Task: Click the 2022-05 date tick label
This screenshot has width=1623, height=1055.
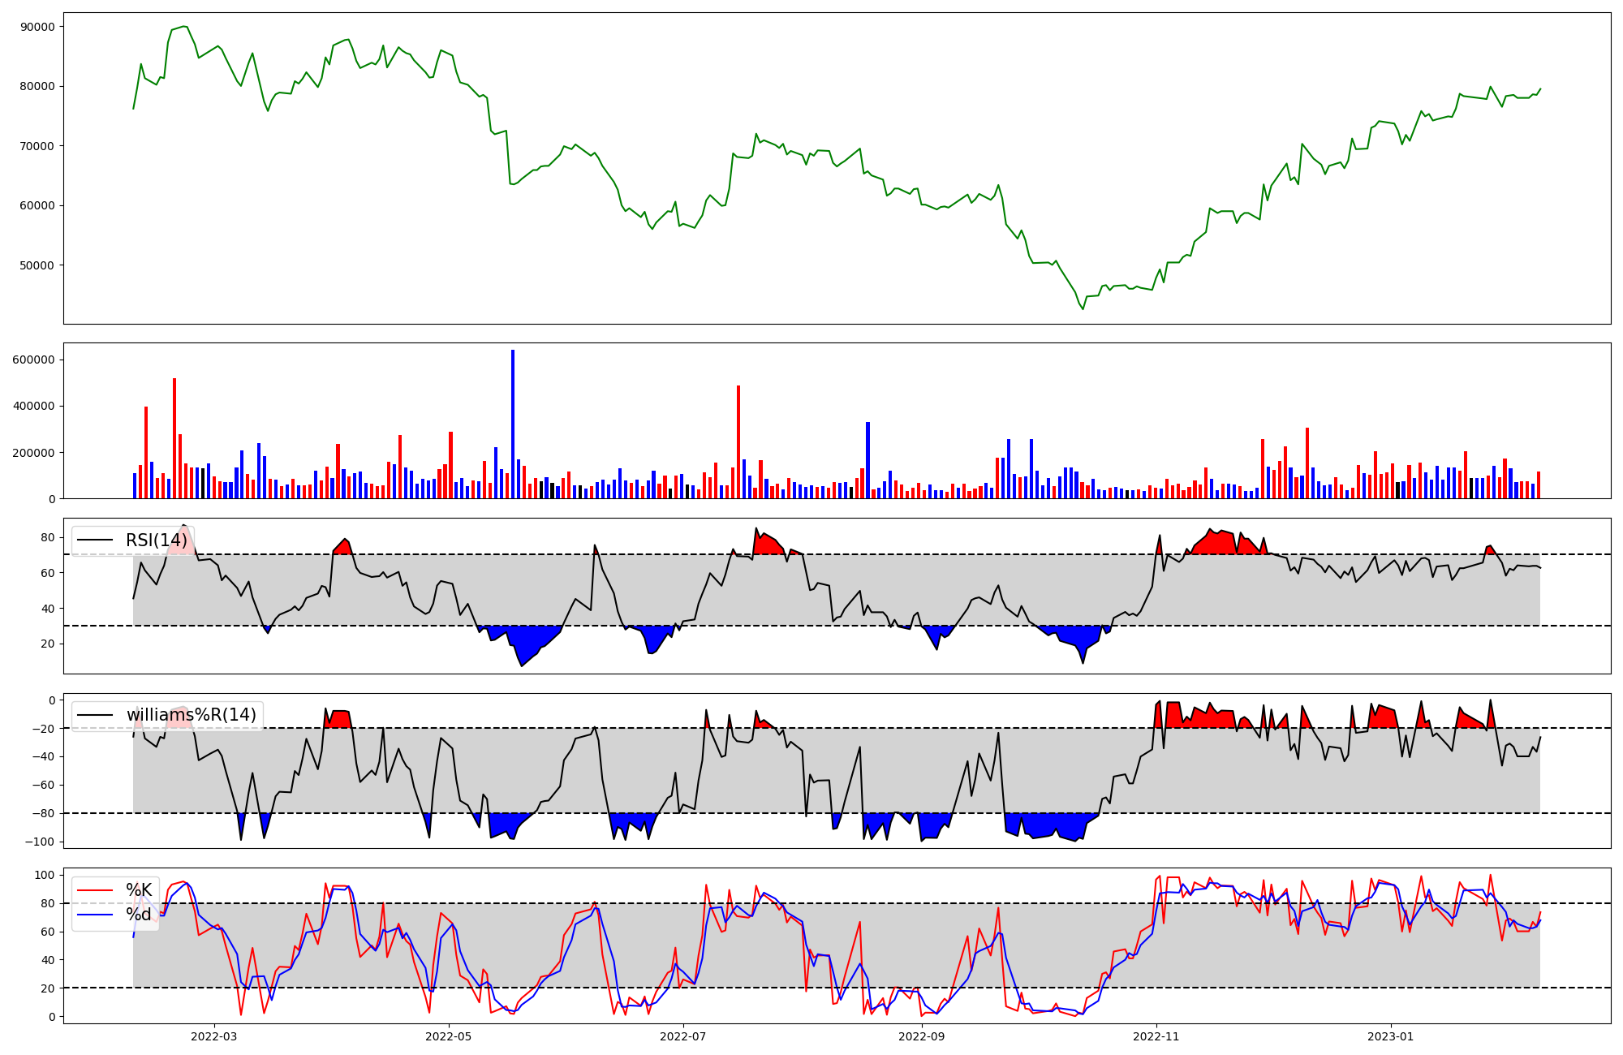Action: click(448, 1036)
